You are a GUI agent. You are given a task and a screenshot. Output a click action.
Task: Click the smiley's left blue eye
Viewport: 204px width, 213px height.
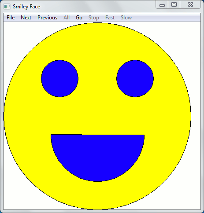coord(59,78)
